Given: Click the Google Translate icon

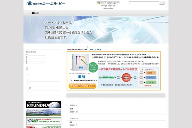Looking at the screenshot, I should 98,3.
